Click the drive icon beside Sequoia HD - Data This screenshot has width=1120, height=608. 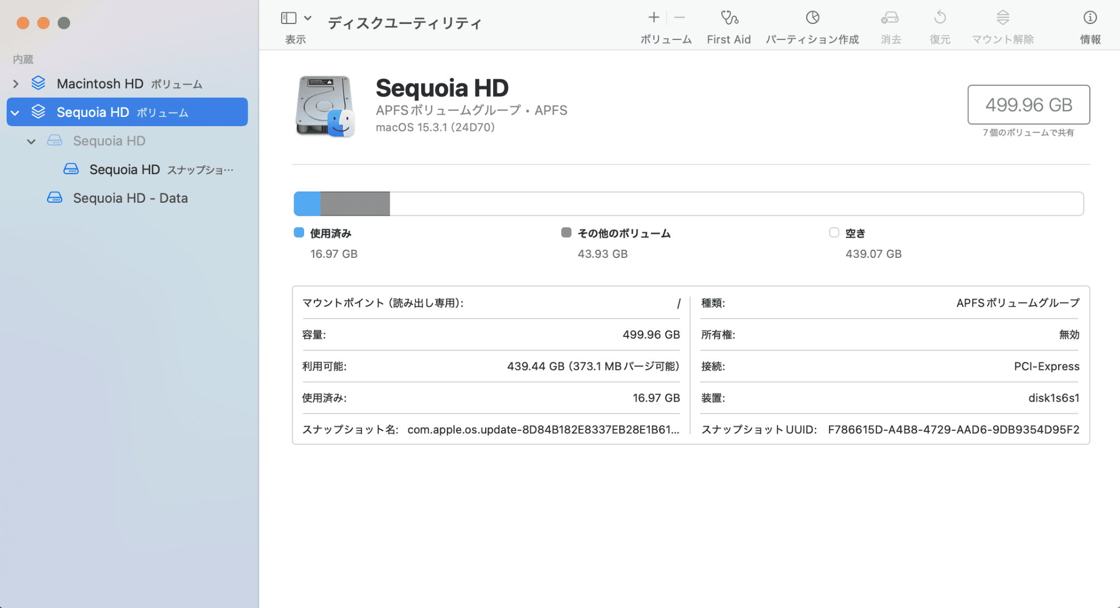pos(55,197)
